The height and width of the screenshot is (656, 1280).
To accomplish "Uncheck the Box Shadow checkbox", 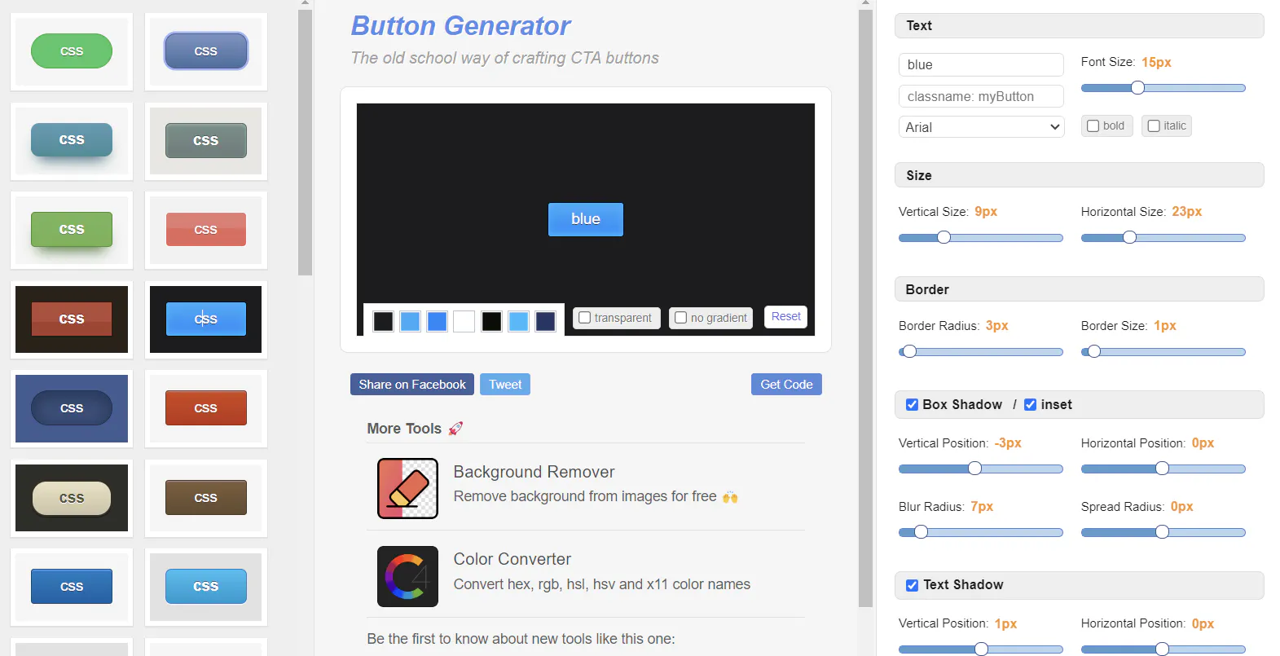I will (913, 405).
